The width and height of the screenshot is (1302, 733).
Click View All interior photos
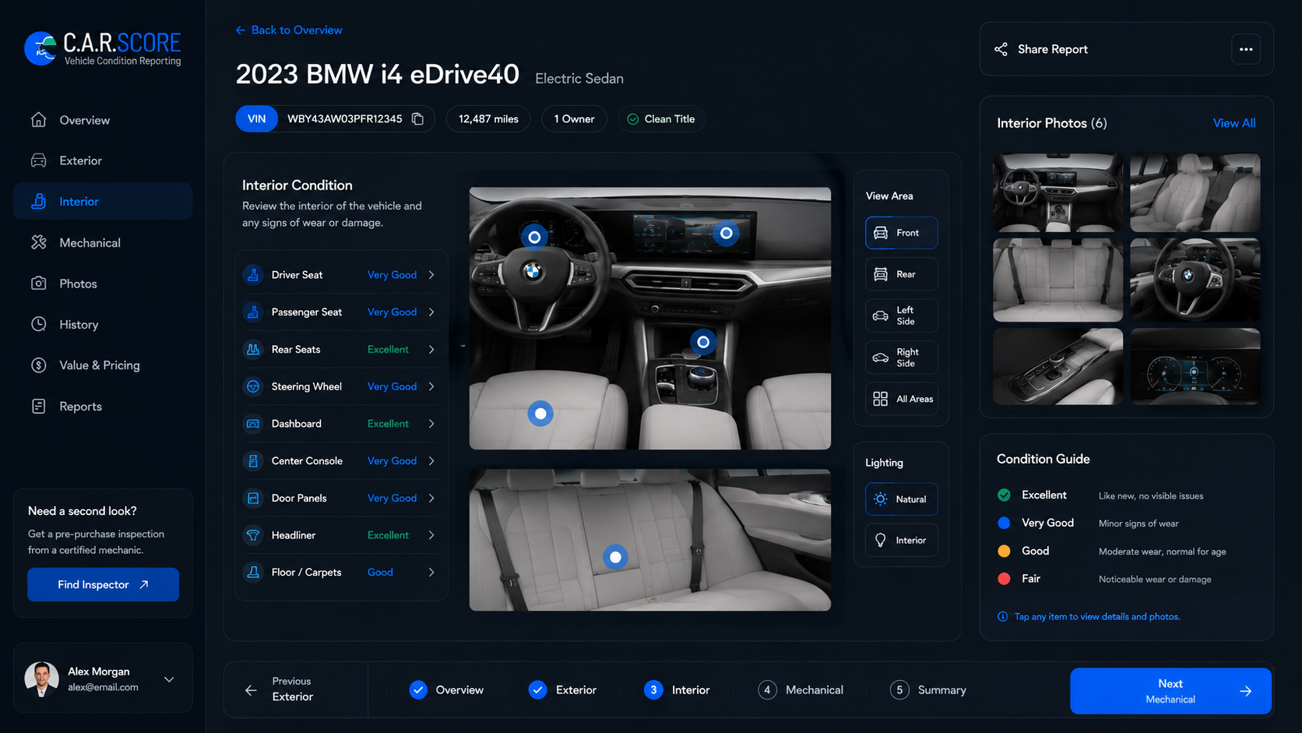1234,123
